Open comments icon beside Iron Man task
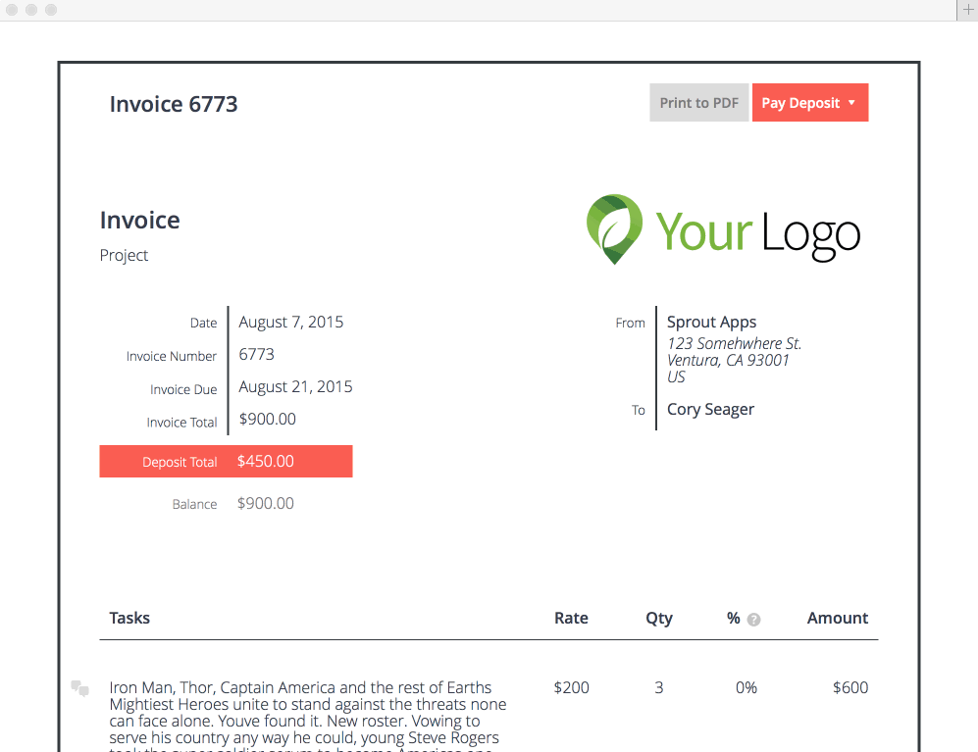The image size is (978, 752). tap(79, 688)
